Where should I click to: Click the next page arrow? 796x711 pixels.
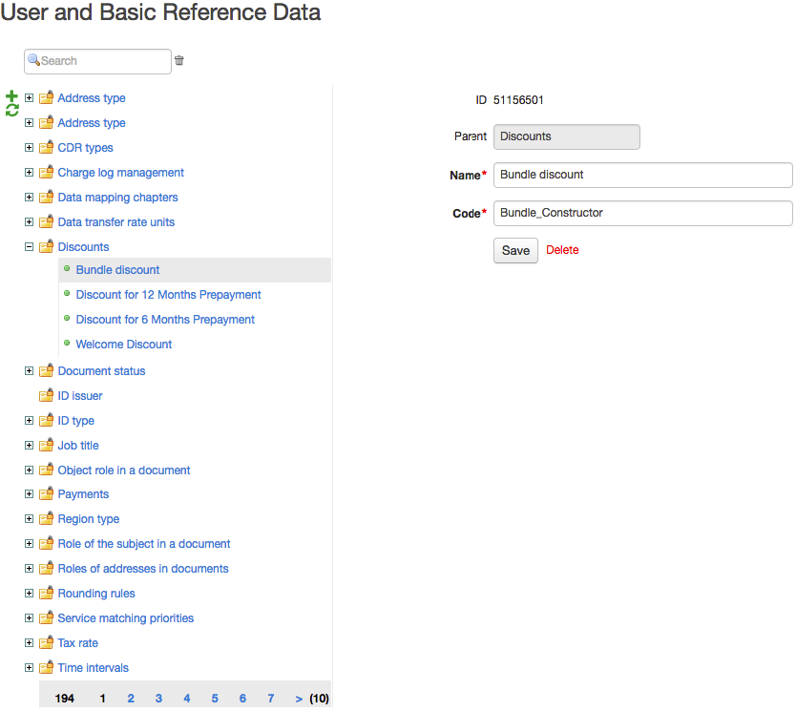tap(299, 699)
